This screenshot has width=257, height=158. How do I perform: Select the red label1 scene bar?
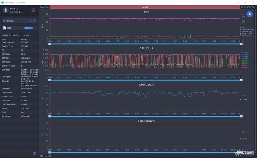click(x=145, y=7)
